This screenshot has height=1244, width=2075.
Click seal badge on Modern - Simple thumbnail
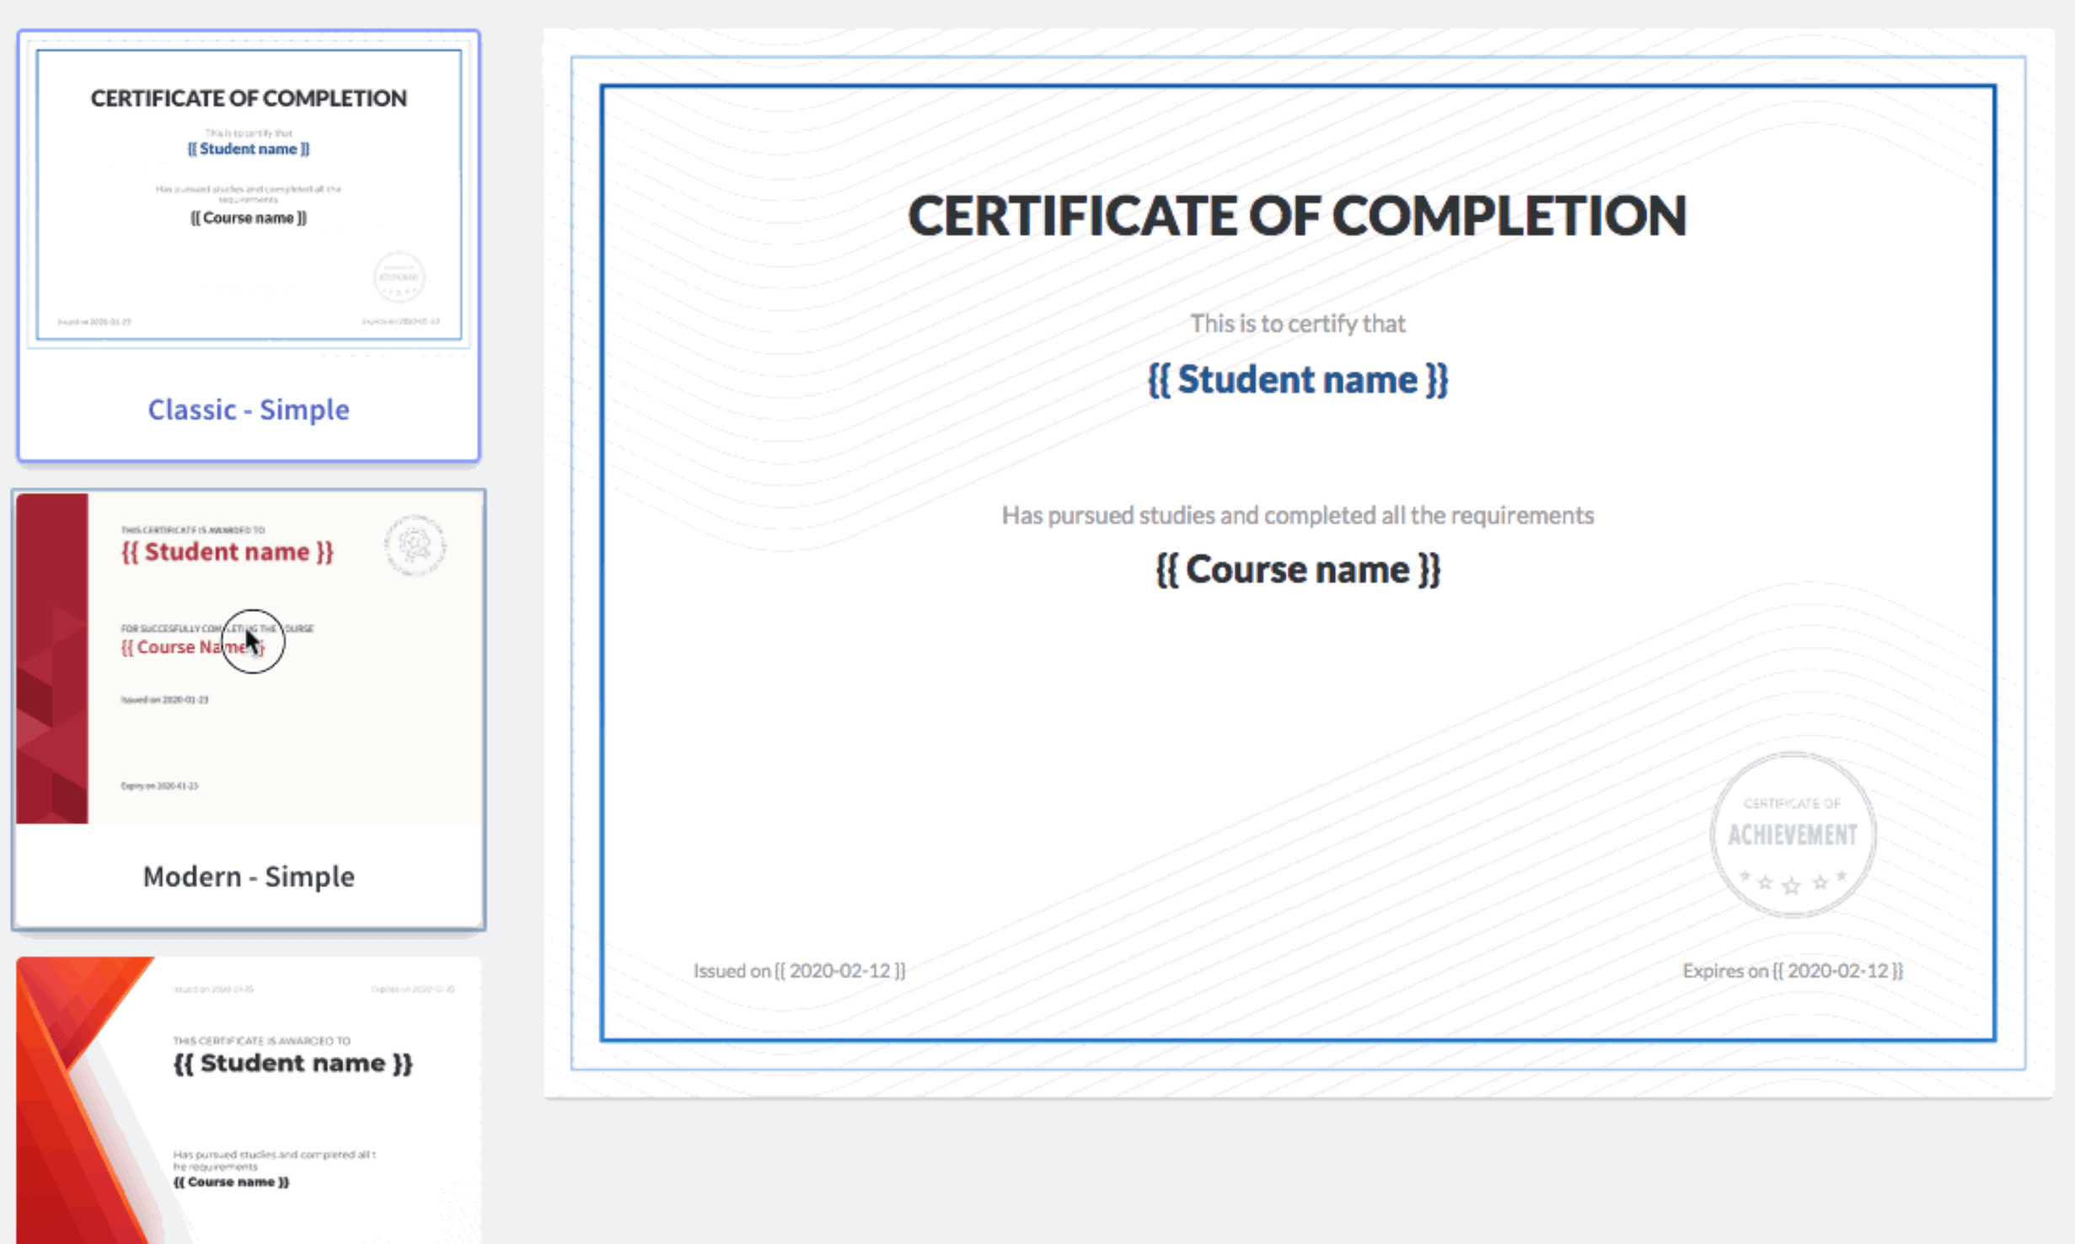coord(415,545)
